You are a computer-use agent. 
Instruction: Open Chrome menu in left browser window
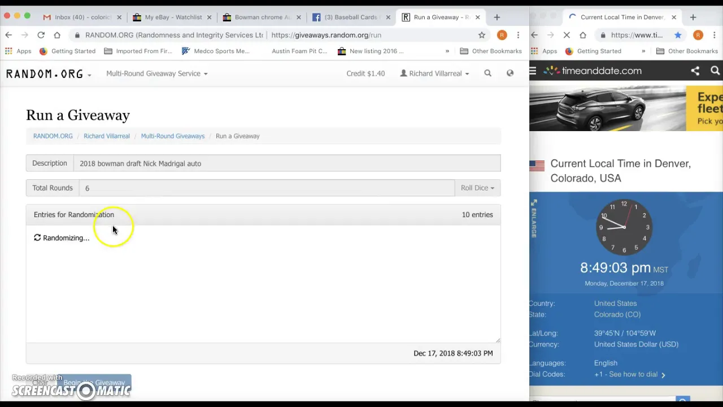(x=518, y=35)
